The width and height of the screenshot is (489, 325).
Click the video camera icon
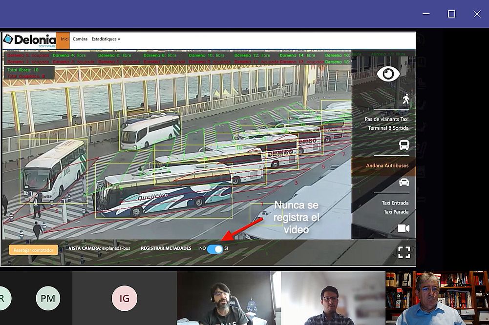[404, 229]
